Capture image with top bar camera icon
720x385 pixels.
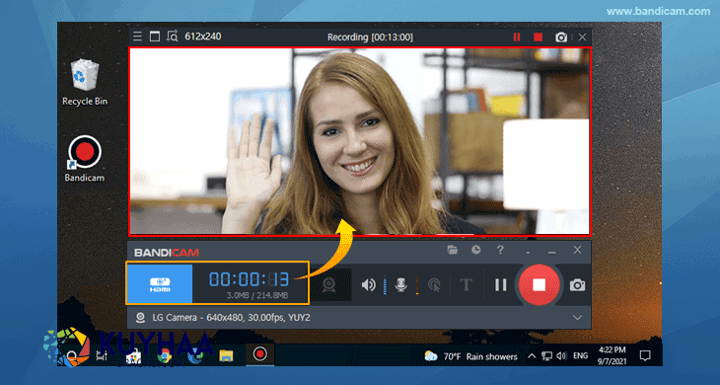560,38
